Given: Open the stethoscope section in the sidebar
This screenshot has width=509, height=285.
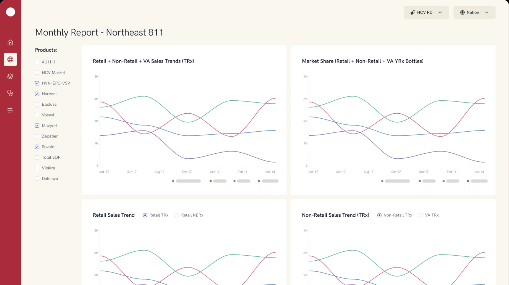Looking at the screenshot, I should pos(10,93).
